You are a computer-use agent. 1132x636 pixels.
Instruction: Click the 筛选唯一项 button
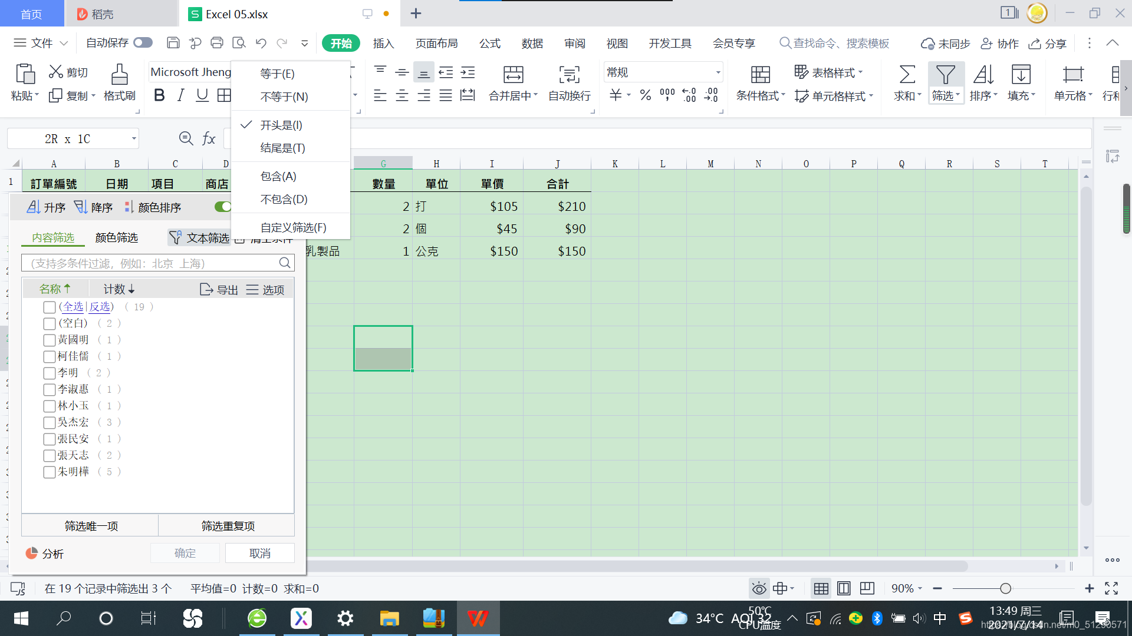click(91, 526)
